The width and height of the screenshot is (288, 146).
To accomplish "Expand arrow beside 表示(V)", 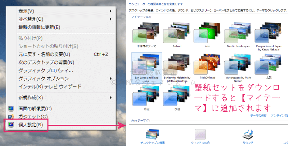I will point(111,11).
